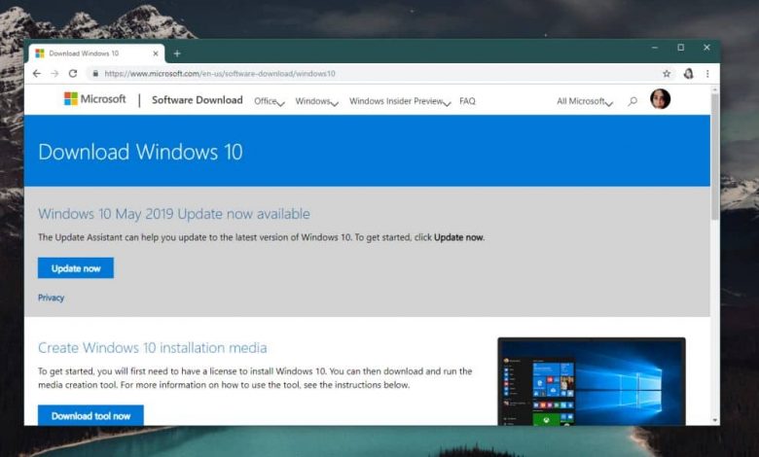759x457 pixels.
Task: Open the site search magnifier icon
Action: click(x=632, y=101)
